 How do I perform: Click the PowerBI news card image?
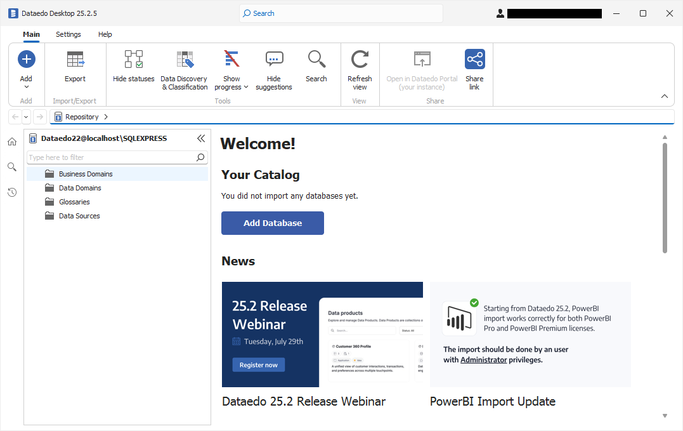(530, 335)
